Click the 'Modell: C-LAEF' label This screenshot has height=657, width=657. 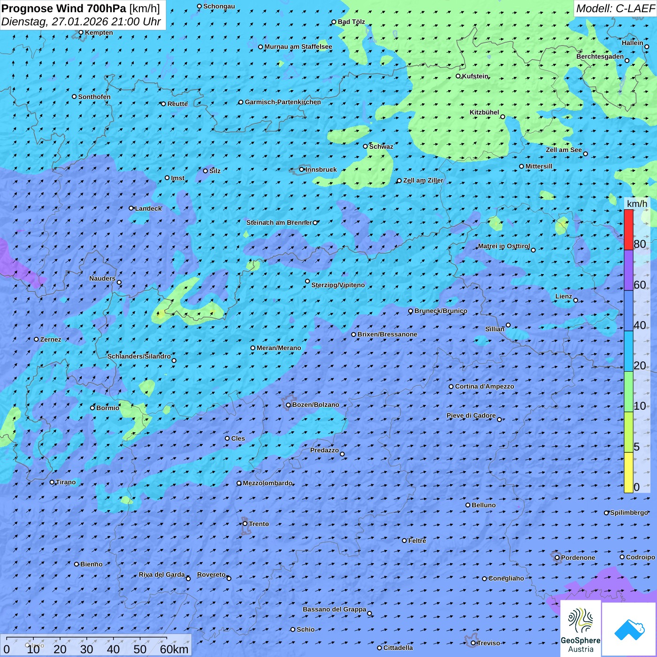click(615, 8)
